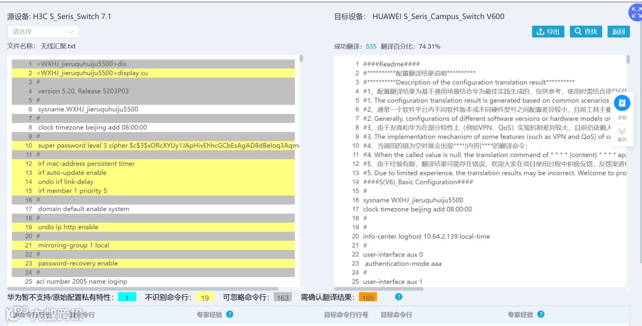The height and width of the screenshot is (326, 642).
Task: Select target line 'info-center loghost 10.64.2.139 local-time'
Action: pos(426,236)
